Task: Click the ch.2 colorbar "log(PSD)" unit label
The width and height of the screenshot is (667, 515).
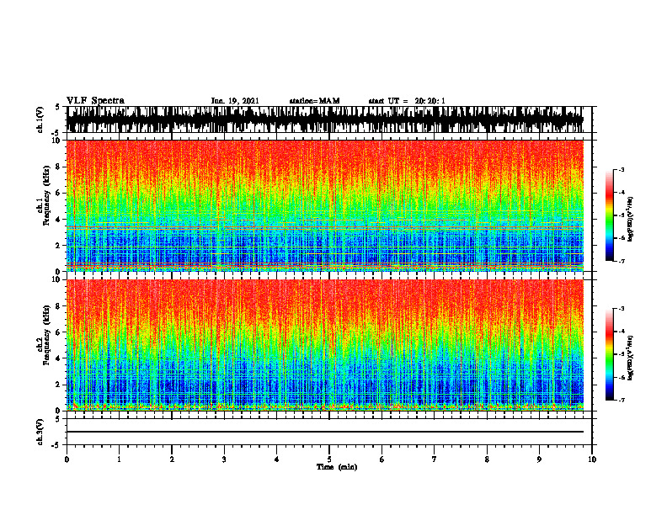Action: (x=631, y=358)
